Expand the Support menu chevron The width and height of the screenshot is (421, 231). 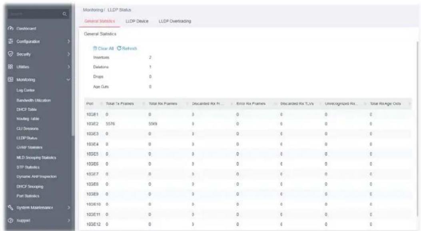[x=68, y=220]
